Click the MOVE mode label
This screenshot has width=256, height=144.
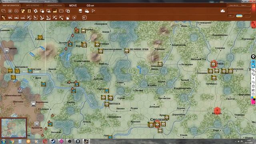point(73,5)
